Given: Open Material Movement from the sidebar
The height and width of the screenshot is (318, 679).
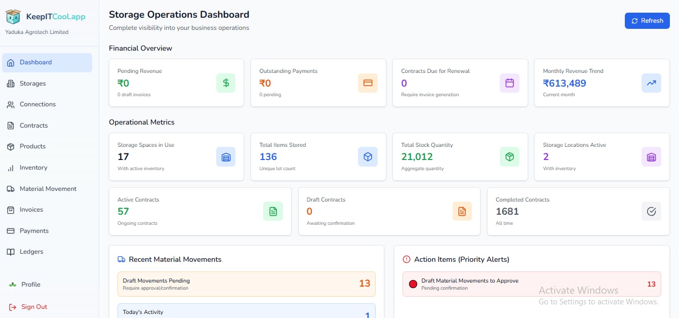Looking at the screenshot, I should (47, 189).
